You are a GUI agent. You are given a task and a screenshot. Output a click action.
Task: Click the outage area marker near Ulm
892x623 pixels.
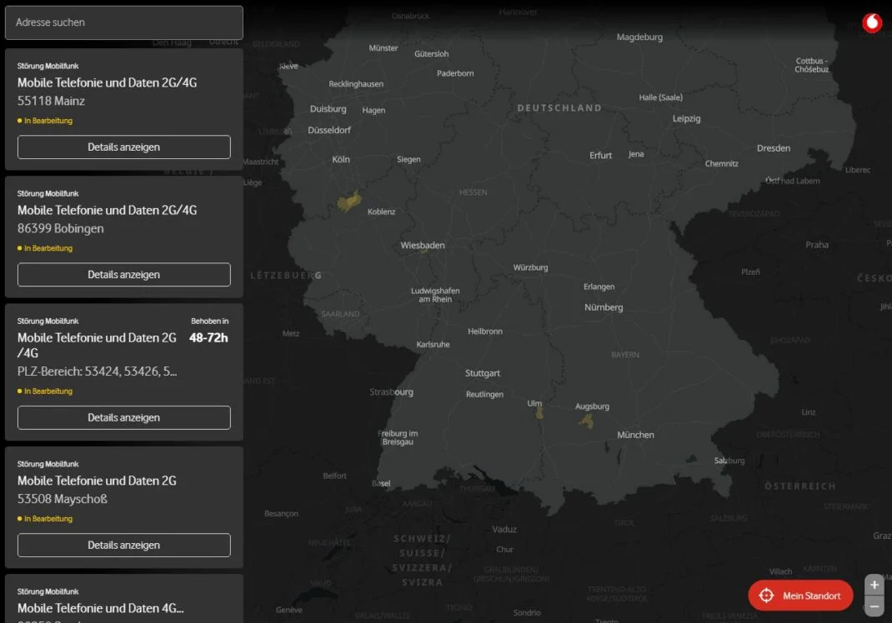[x=539, y=412]
